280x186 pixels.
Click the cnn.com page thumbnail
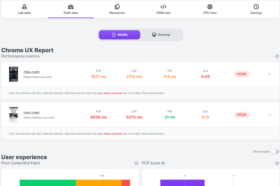(x=14, y=115)
